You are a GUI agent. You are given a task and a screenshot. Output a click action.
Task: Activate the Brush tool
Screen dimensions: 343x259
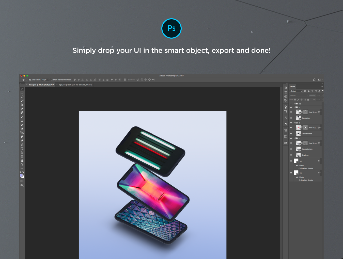click(22, 117)
